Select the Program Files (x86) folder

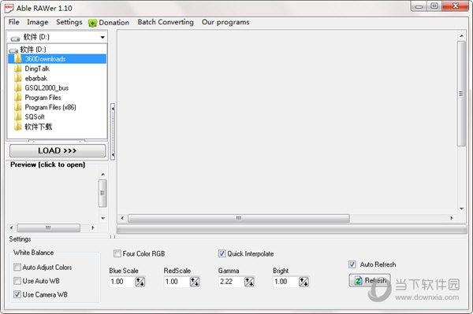pyautogui.click(x=50, y=107)
